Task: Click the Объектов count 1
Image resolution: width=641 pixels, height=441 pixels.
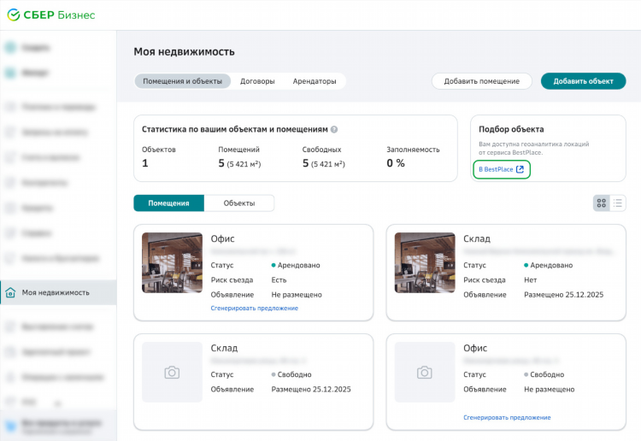Action: 144,163
